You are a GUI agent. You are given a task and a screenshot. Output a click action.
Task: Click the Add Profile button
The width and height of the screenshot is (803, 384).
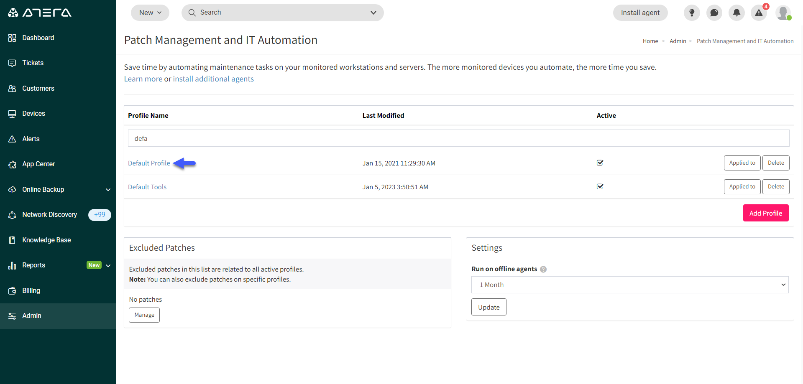click(765, 213)
